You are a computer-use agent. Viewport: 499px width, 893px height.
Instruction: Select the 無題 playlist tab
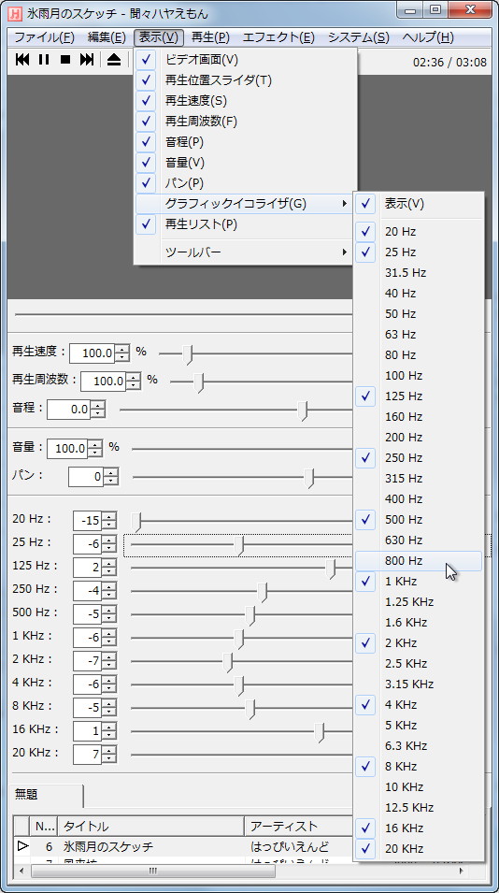coord(46,795)
